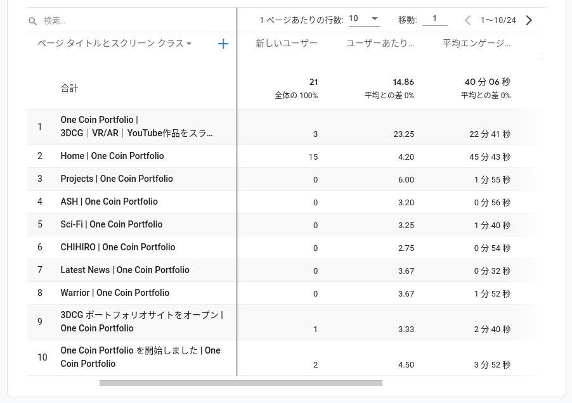Click value 15 in Home row

pyautogui.click(x=313, y=157)
